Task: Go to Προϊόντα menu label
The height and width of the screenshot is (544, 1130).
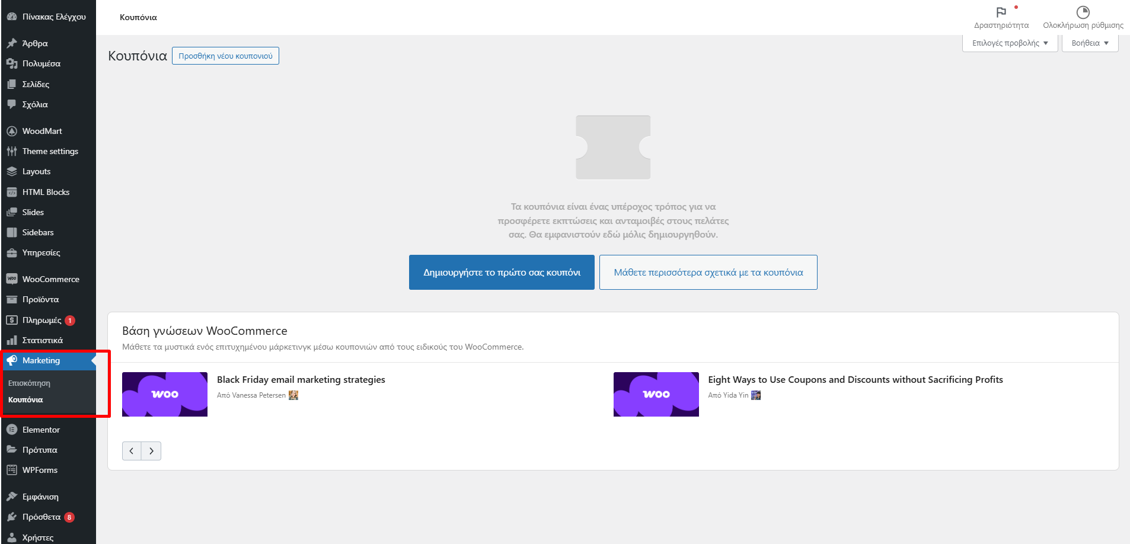Action: (x=40, y=299)
